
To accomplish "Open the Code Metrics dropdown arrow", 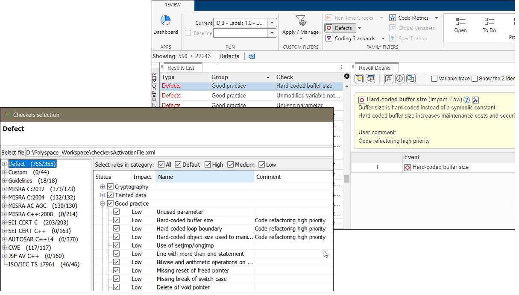I will point(437,18).
